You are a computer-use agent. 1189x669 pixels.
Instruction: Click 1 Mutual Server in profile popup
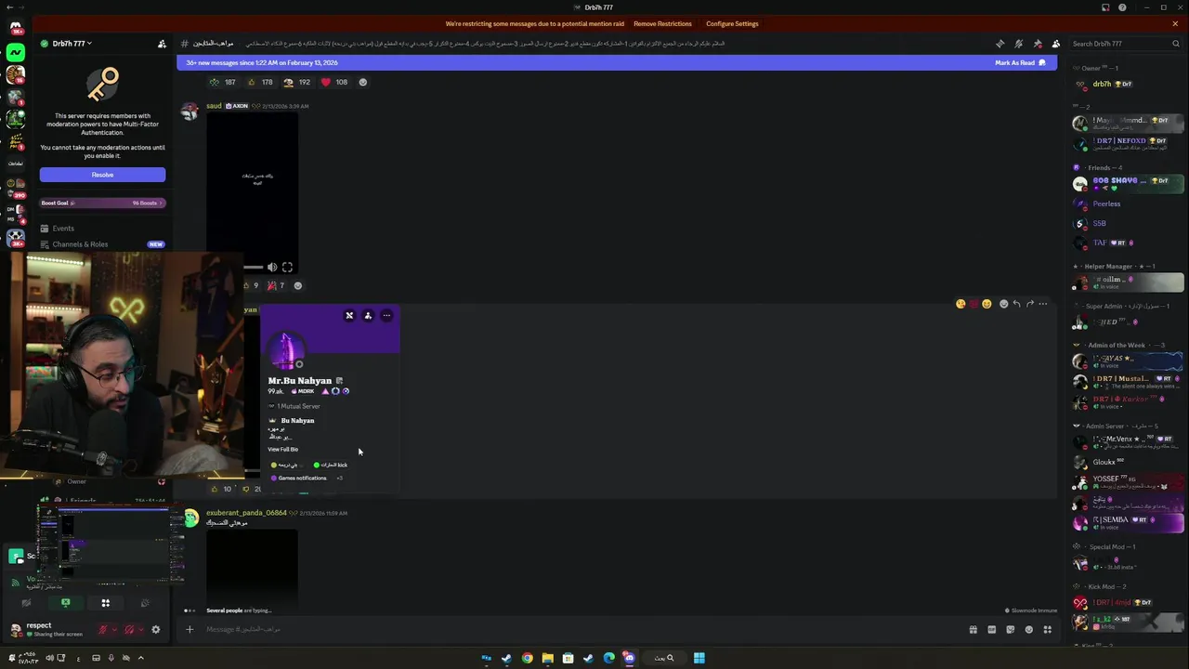295,406
